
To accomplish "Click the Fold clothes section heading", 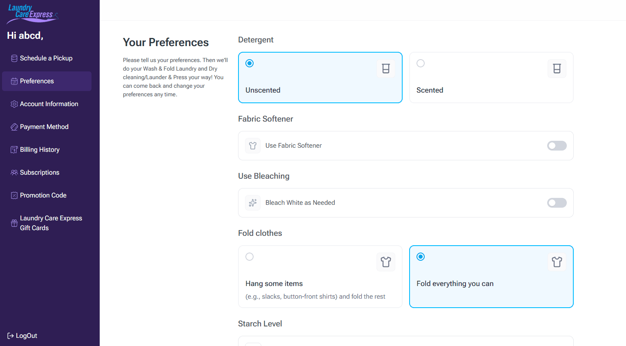I will click(x=260, y=233).
